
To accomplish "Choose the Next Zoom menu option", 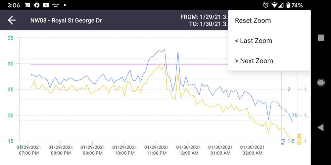I will [x=254, y=61].
